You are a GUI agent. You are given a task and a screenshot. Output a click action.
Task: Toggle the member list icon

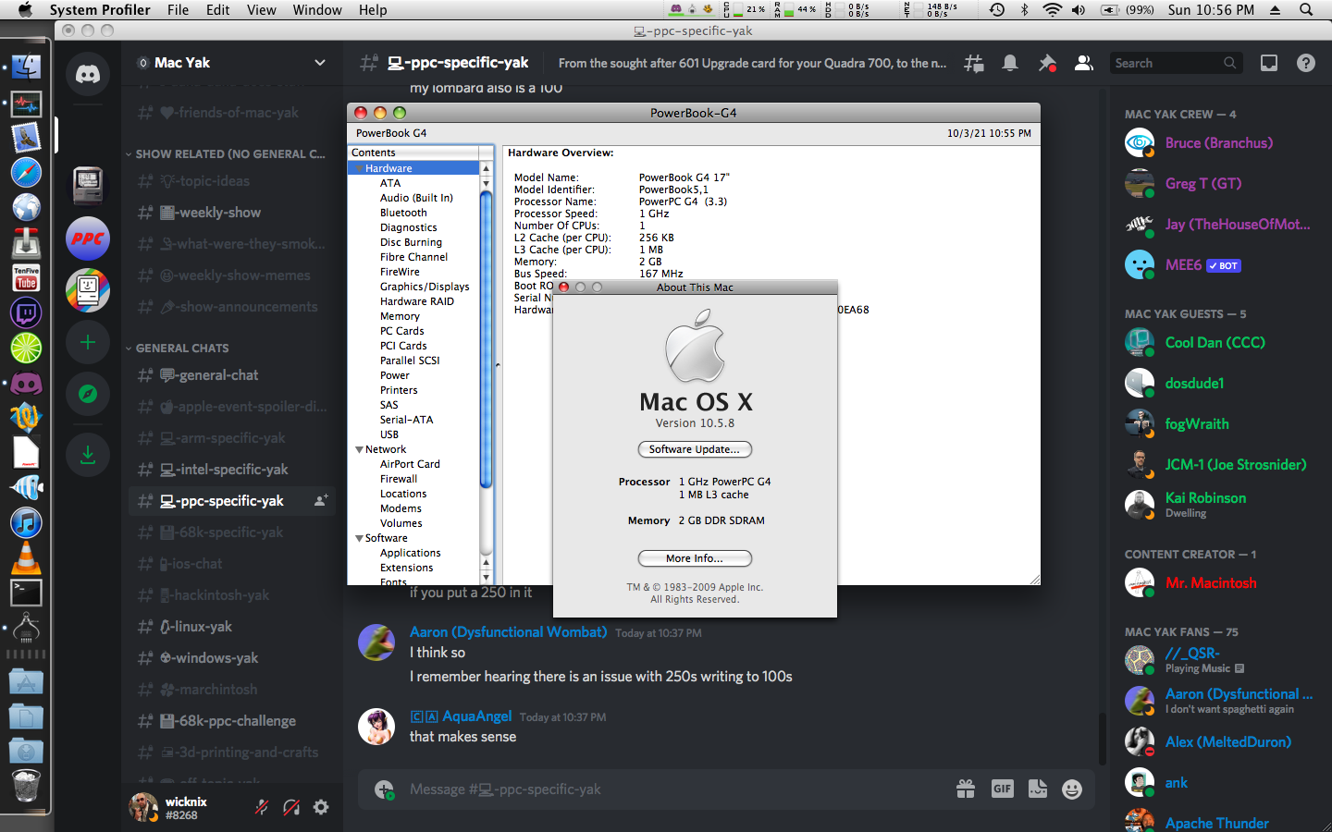pyautogui.click(x=1083, y=63)
